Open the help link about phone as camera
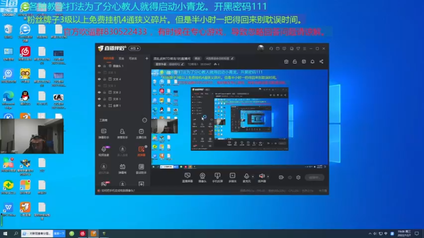Screen dimensions: 424x238 click(118, 190)
